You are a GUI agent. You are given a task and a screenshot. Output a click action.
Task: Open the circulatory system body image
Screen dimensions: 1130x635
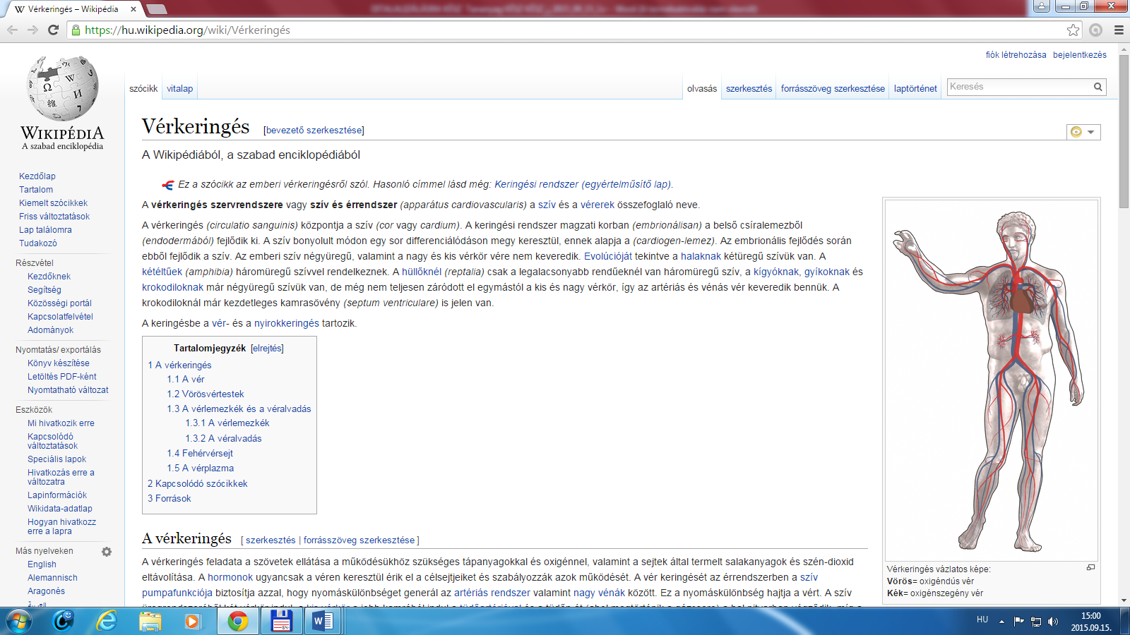(x=992, y=381)
